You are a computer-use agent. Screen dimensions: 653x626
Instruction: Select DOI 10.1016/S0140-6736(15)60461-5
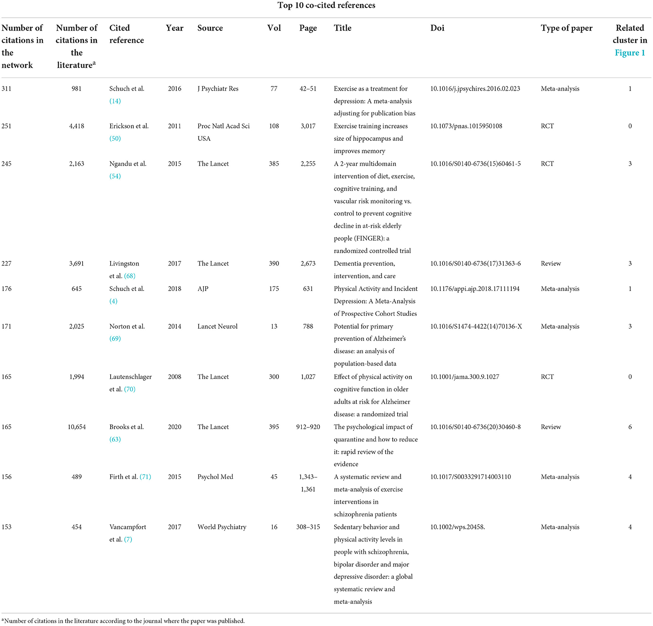475,164
